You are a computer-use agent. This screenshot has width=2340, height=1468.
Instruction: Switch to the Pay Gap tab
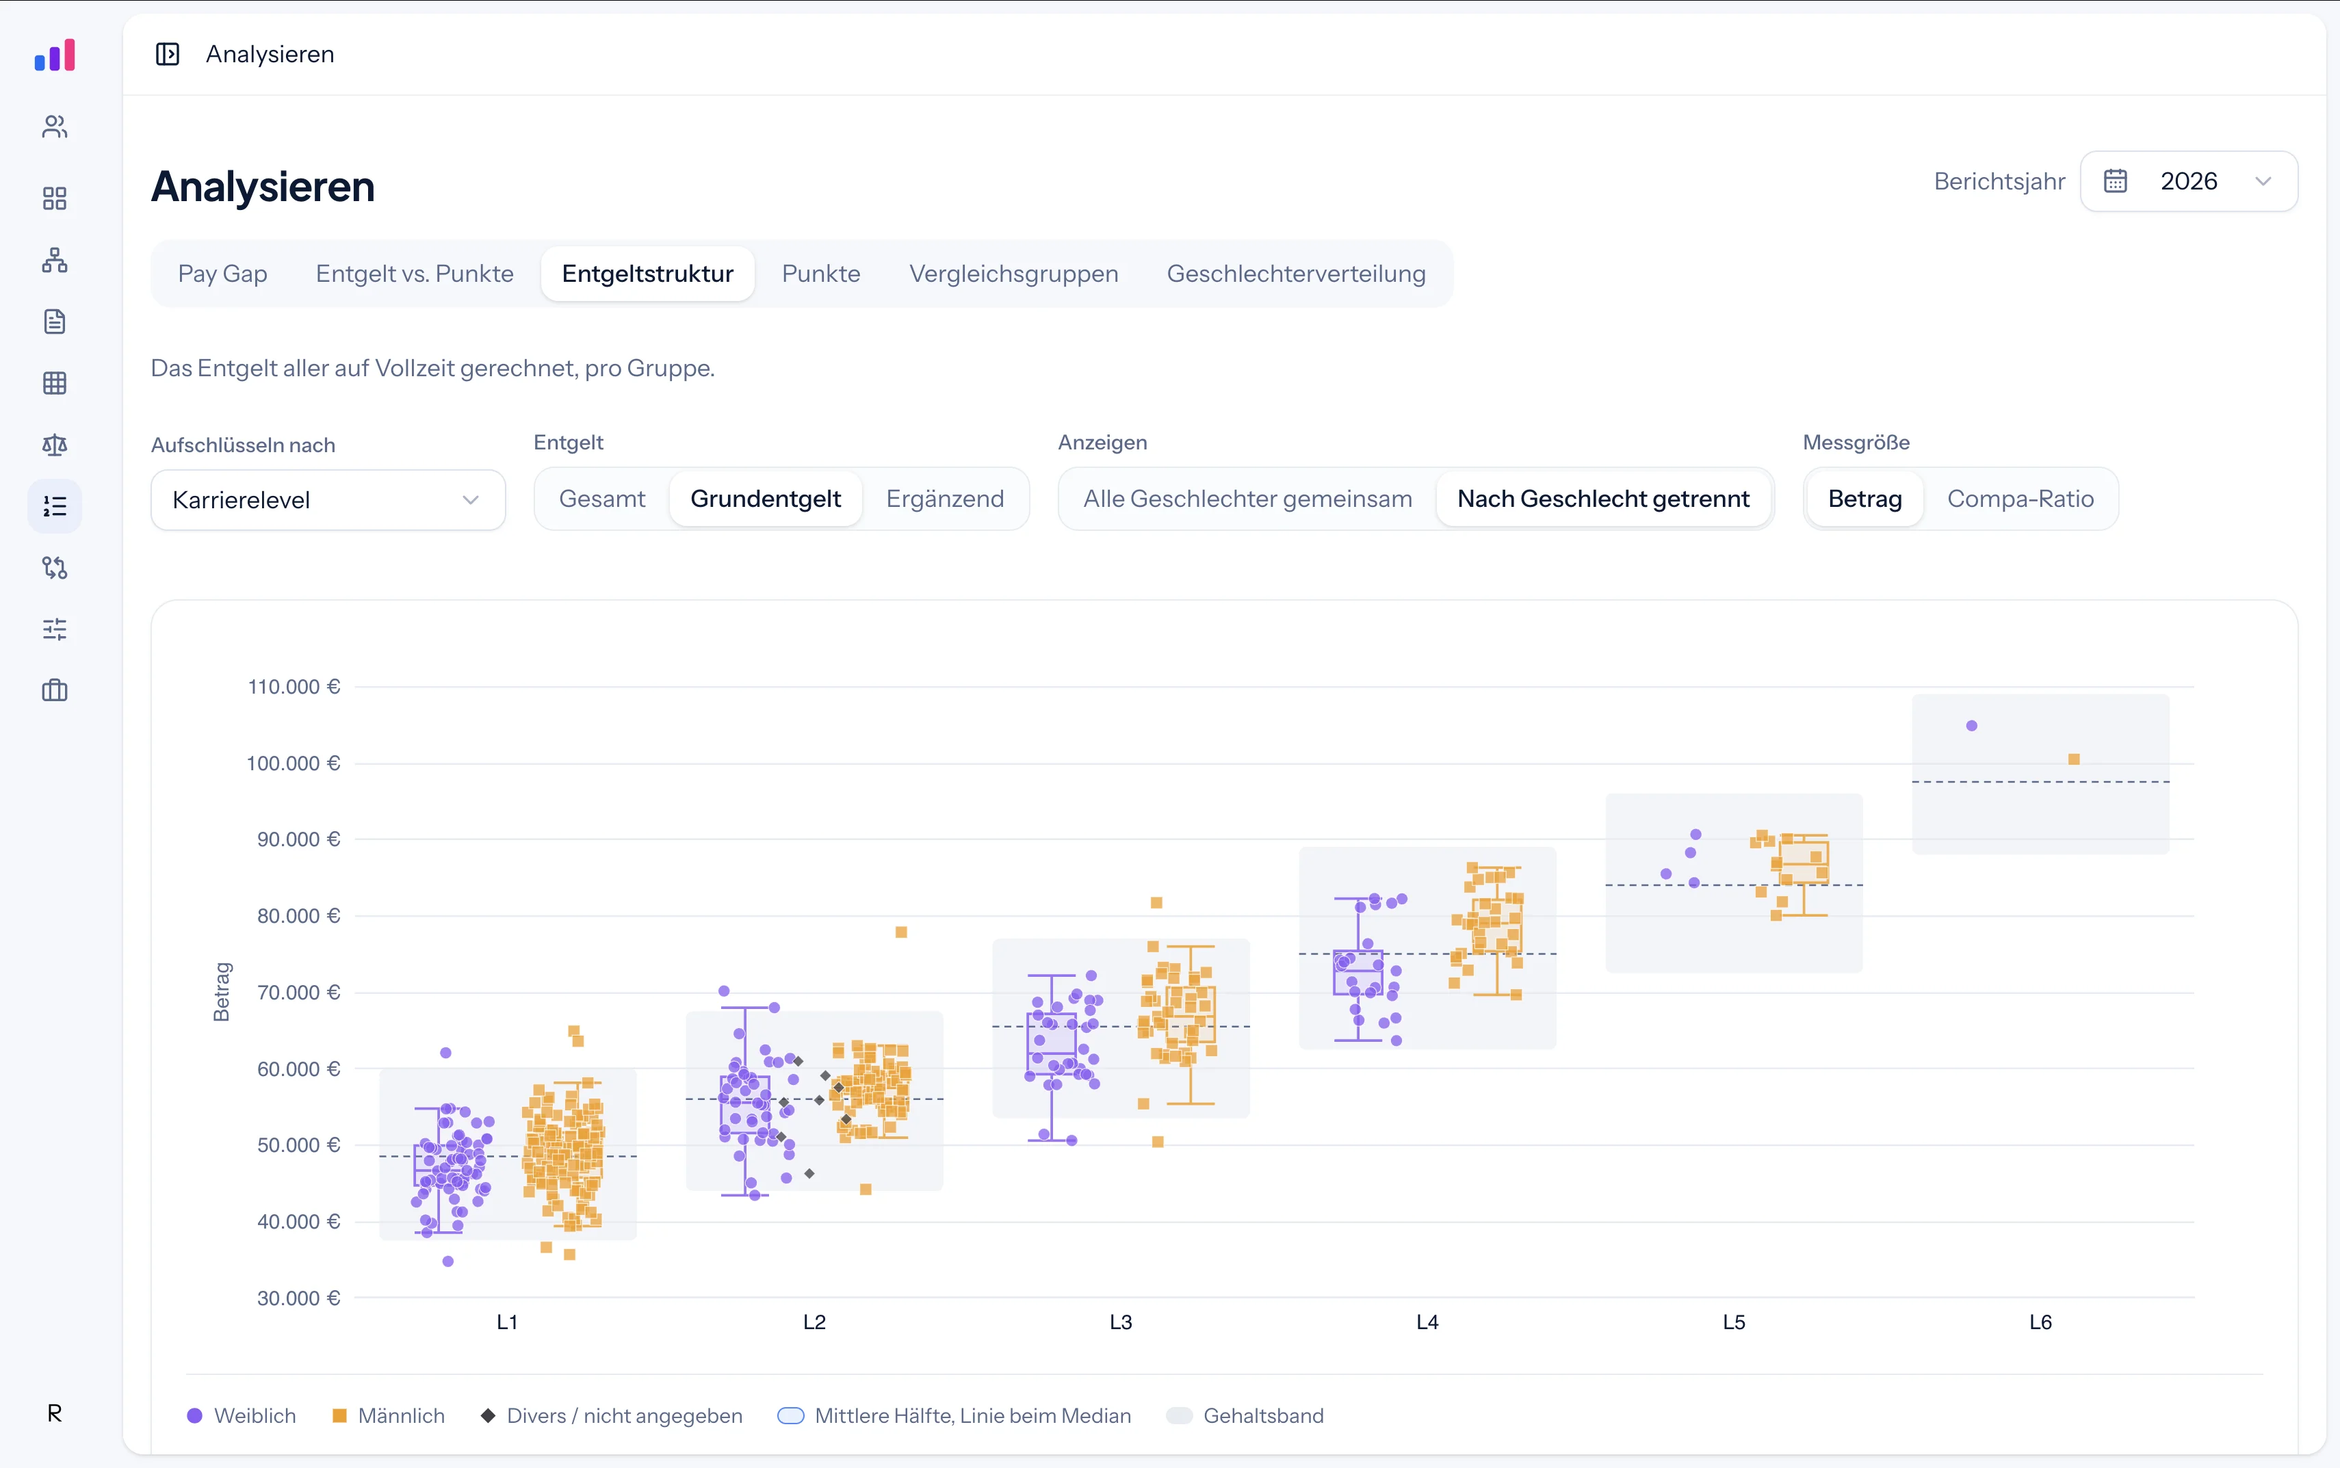[222, 274]
